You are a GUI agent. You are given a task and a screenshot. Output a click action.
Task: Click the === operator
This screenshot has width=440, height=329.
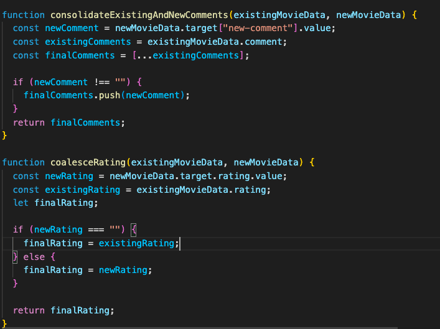pyautogui.click(x=96, y=229)
